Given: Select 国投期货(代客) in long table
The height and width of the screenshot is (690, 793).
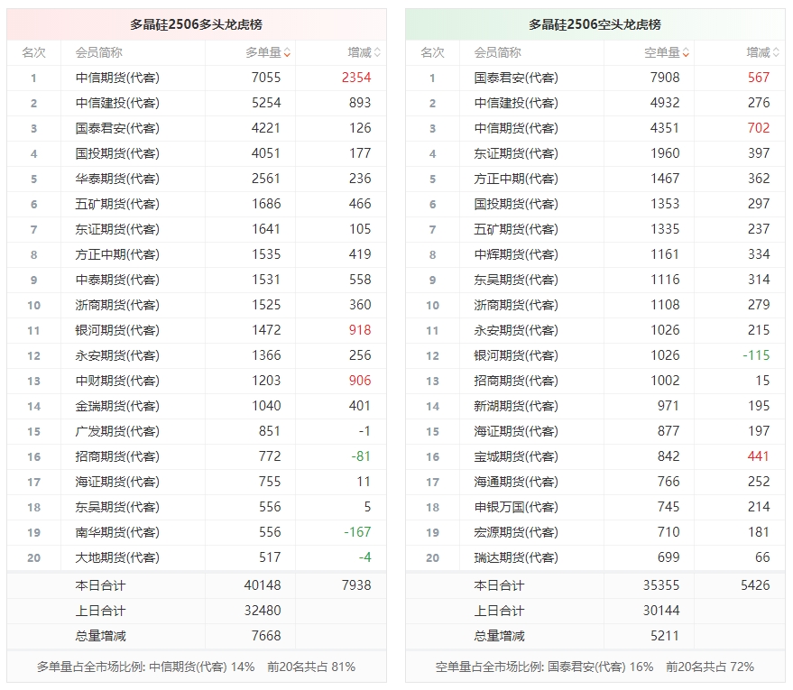Looking at the screenshot, I should pyautogui.click(x=117, y=153).
